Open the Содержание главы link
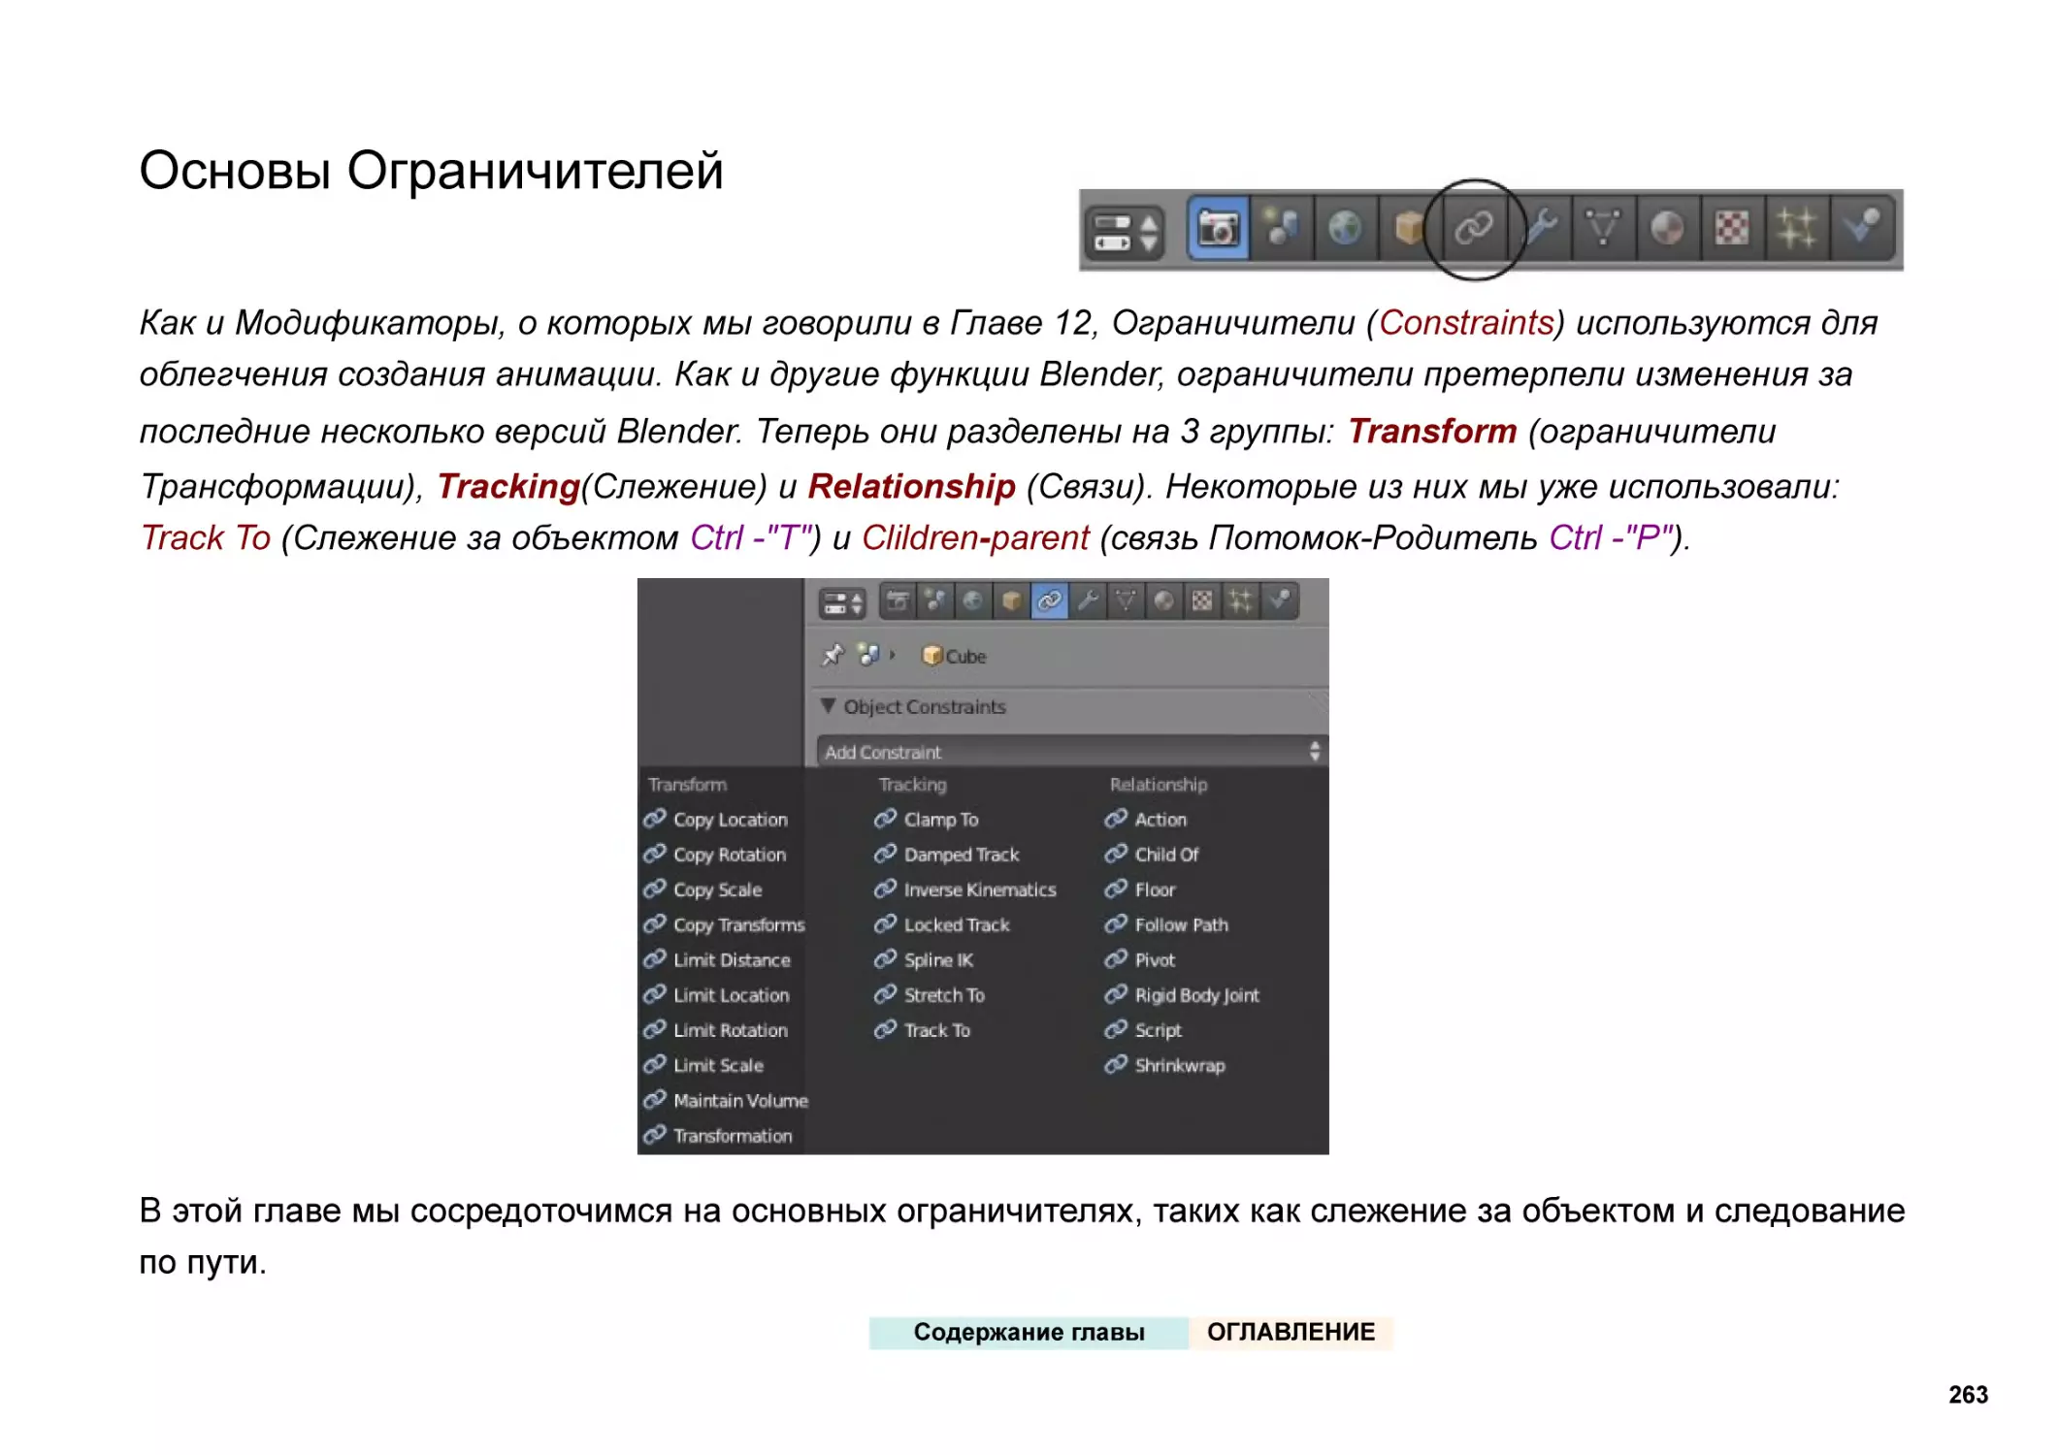Viewport: 2059px width, 1455px height. coord(1029,1332)
